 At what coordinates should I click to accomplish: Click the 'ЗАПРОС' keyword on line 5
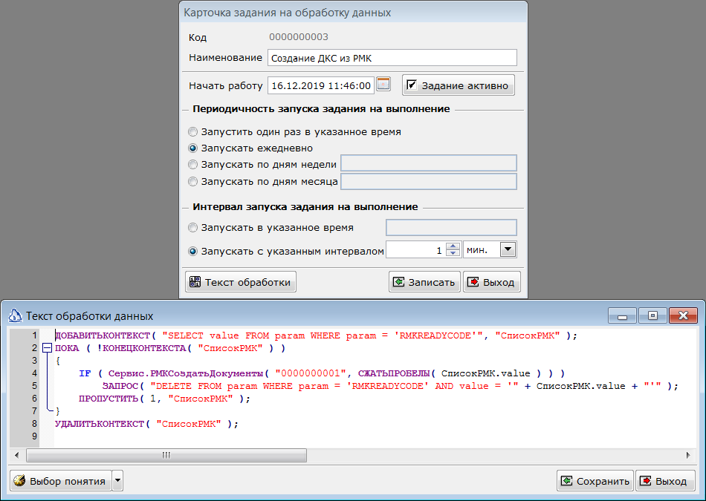coord(120,386)
